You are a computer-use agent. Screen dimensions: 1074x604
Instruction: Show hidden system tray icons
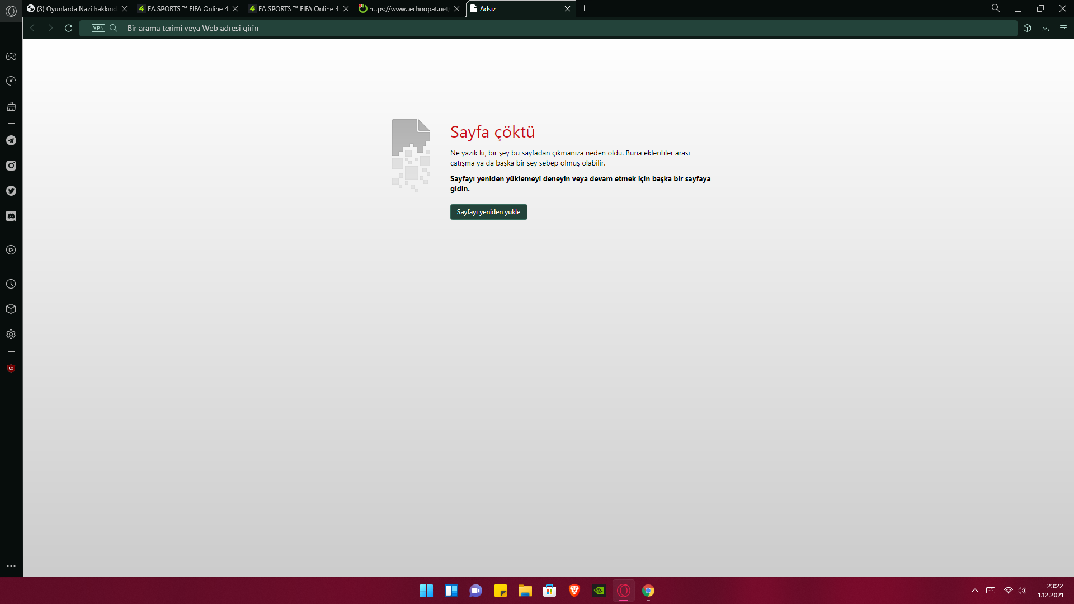click(x=975, y=591)
